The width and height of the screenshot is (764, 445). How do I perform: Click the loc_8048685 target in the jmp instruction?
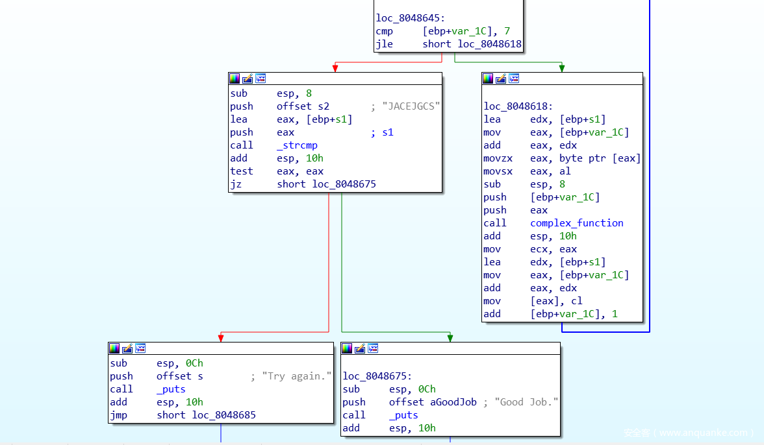tap(223, 415)
